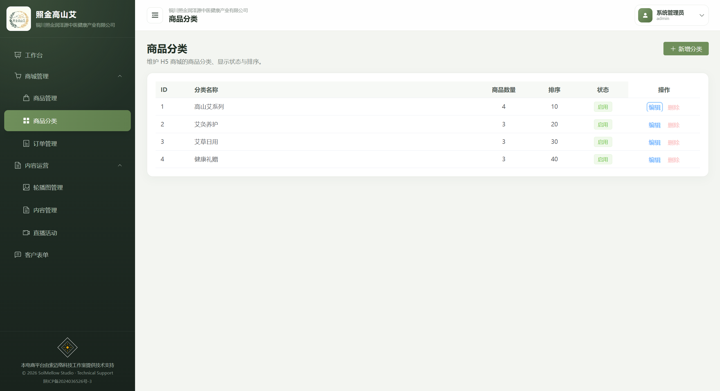This screenshot has height=391, width=720.
Task: Delete the 高山艾系列 category
Action: [x=674, y=107]
